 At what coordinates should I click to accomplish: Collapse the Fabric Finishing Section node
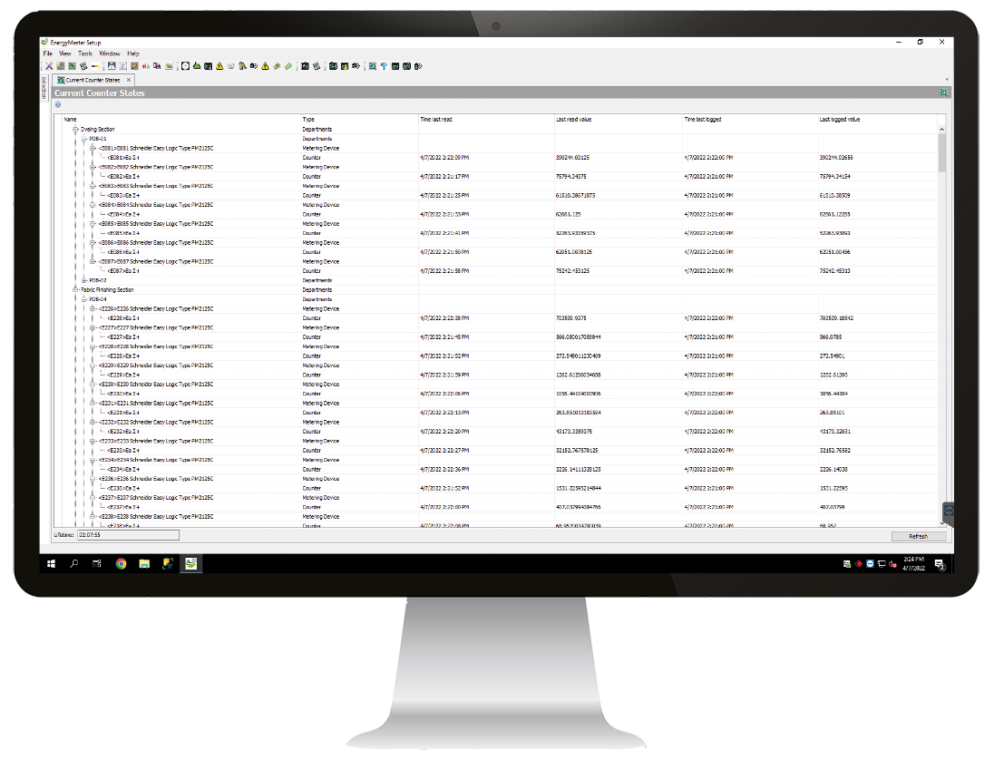[x=76, y=290]
